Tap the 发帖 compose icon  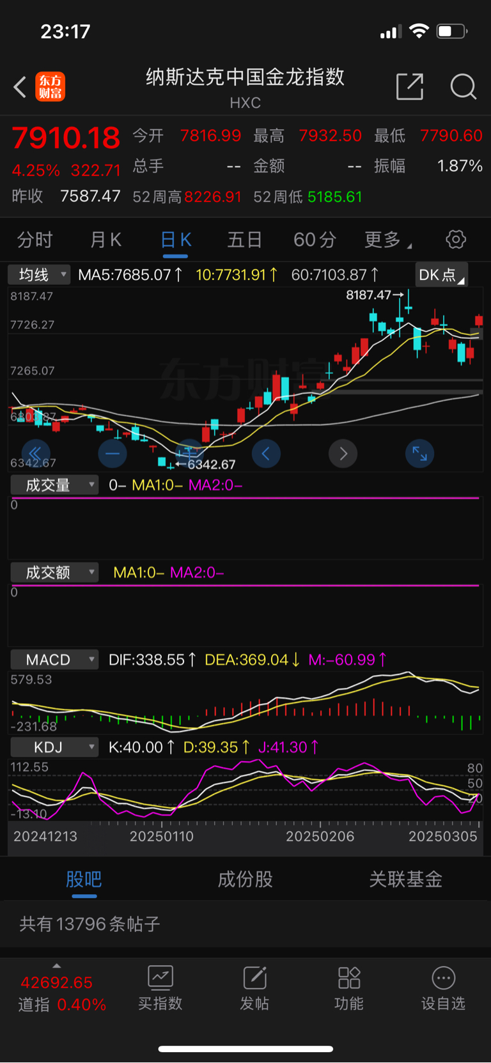tap(254, 977)
